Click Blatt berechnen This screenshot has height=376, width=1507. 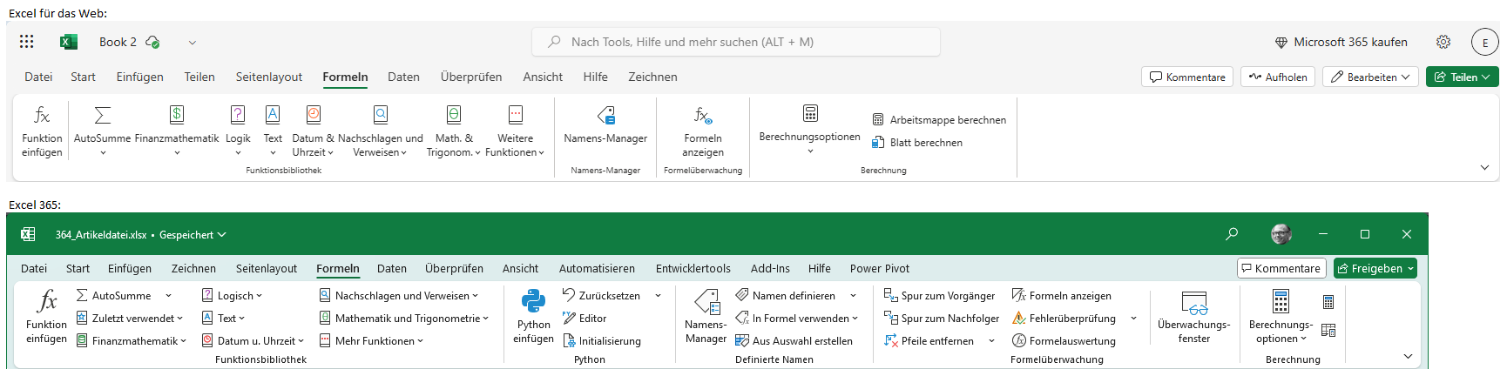pyautogui.click(x=917, y=143)
